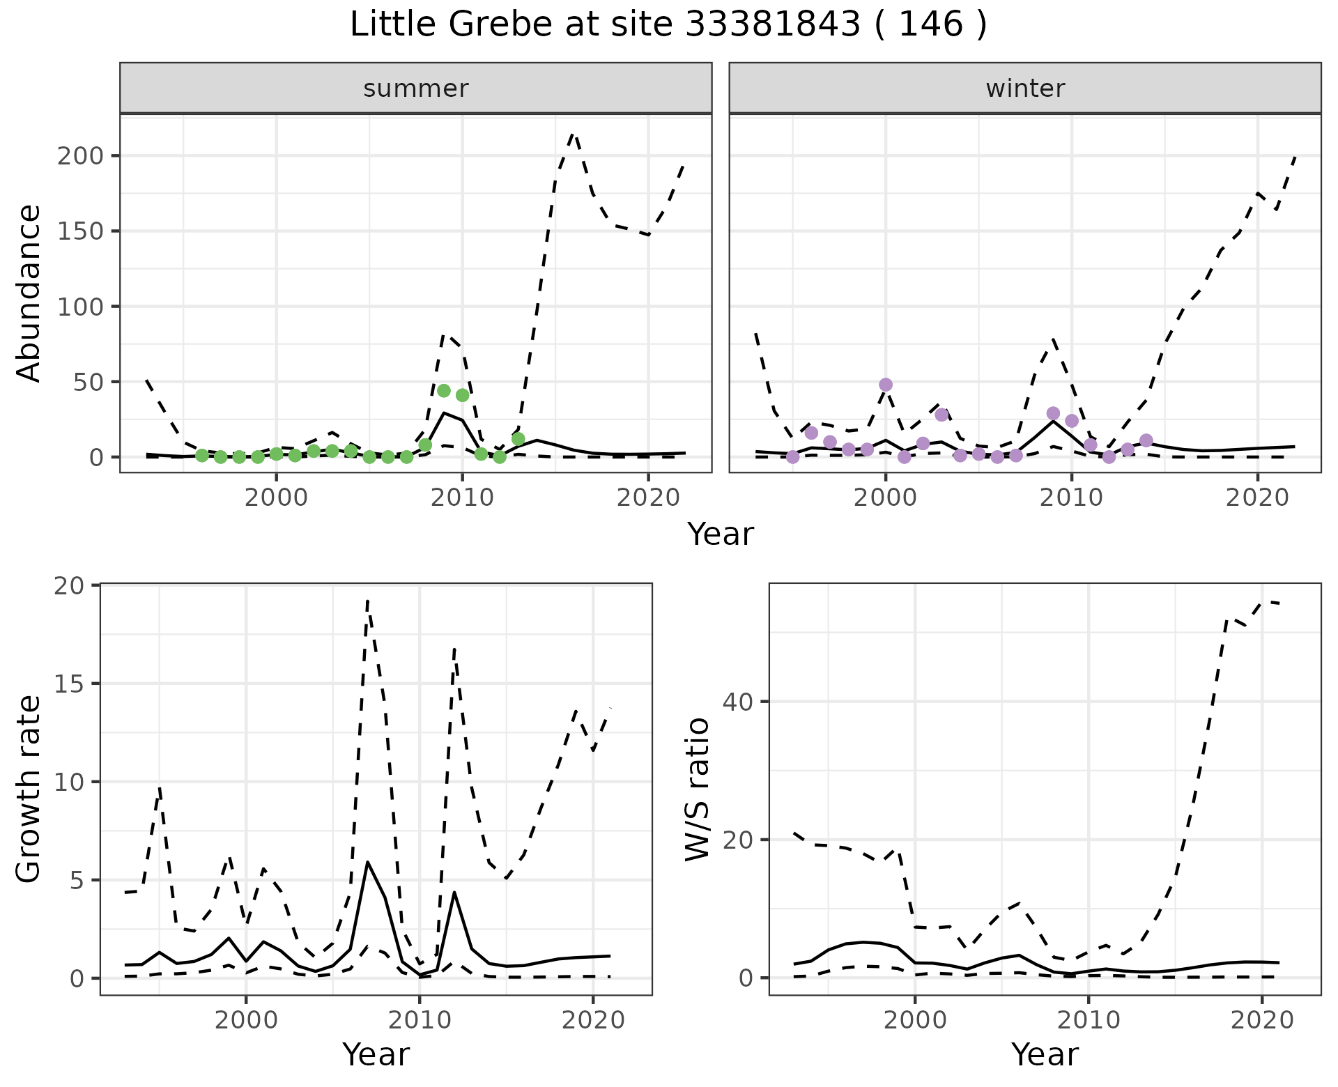
Task: Click the Year label under W/S ratio plot
Action: pos(1045,1055)
